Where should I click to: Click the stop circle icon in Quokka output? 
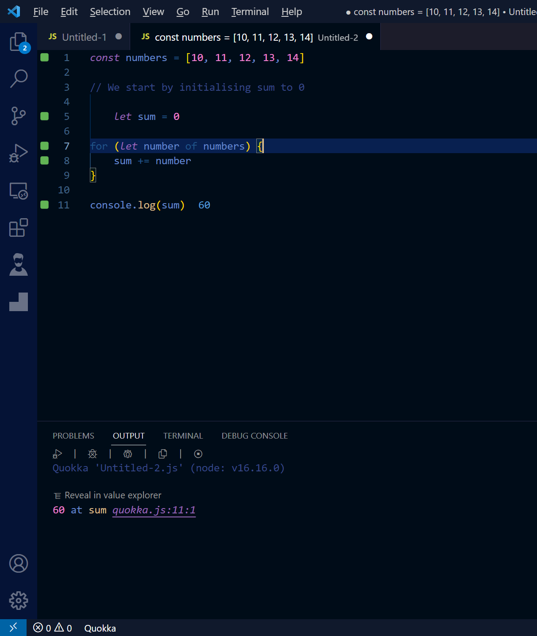pos(198,454)
